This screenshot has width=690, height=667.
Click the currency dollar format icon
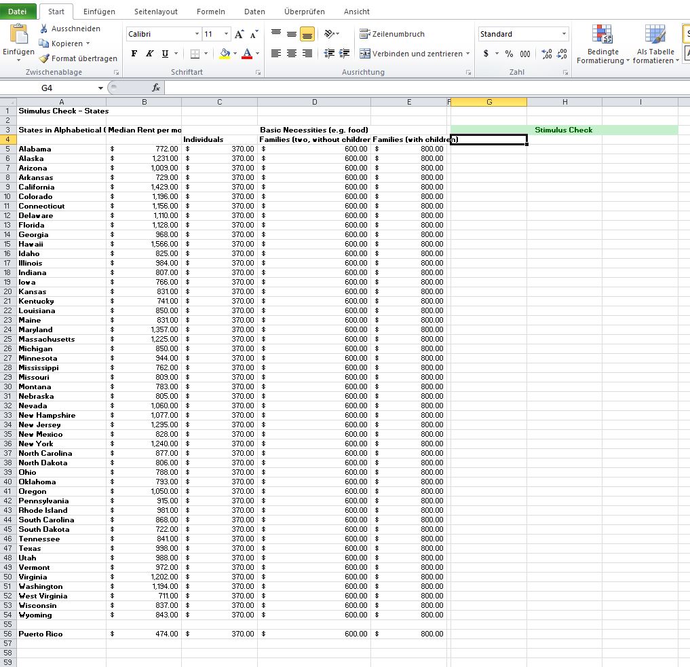click(x=486, y=54)
